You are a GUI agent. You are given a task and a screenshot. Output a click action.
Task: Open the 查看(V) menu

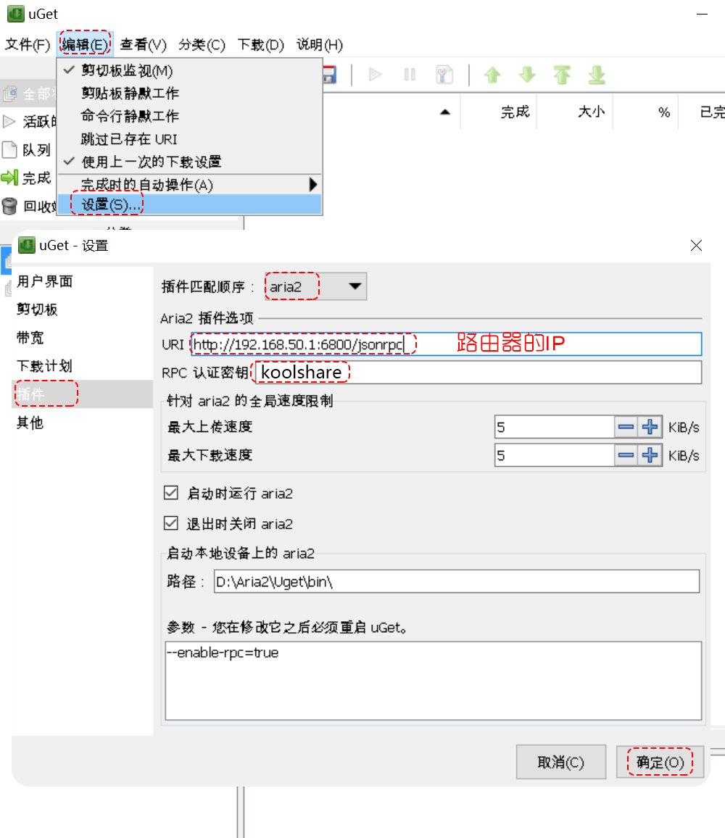pyautogui.click(x=143, y=45)
